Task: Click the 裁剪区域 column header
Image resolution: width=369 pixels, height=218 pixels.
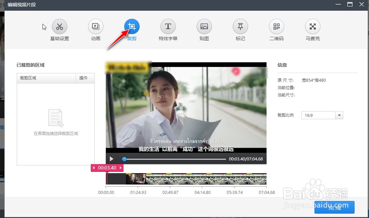Action: 46,78
